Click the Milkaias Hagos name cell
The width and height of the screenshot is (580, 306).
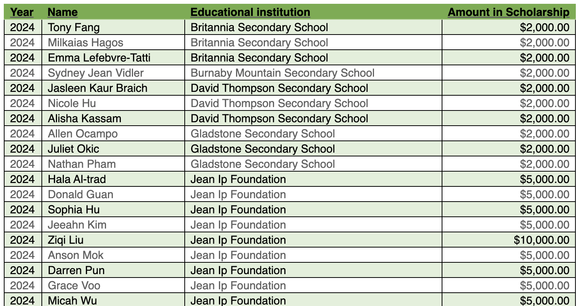[86, 43]
